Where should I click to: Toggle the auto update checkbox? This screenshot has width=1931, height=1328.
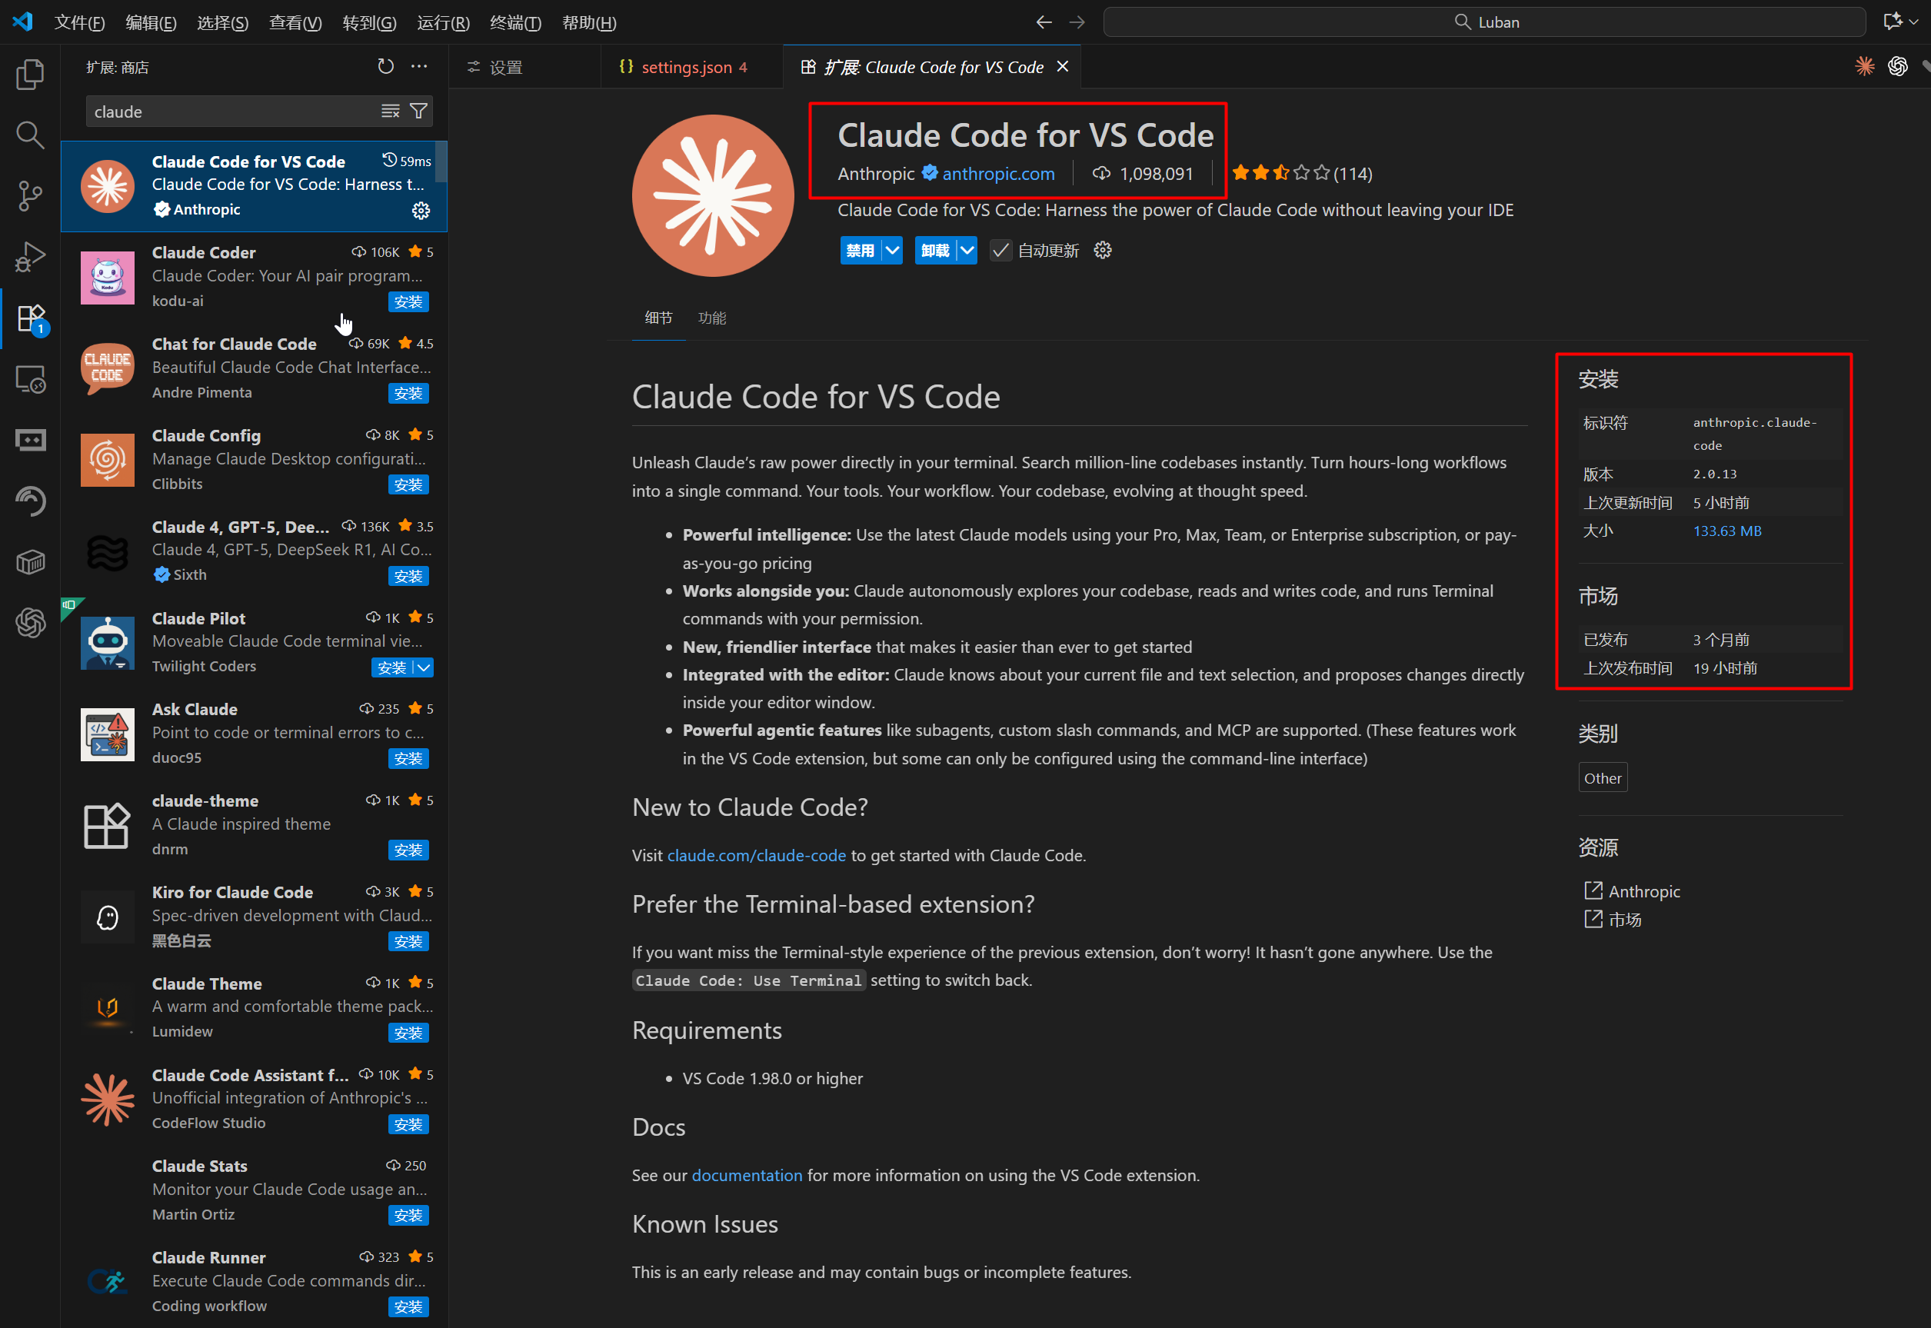(1000, 251)
